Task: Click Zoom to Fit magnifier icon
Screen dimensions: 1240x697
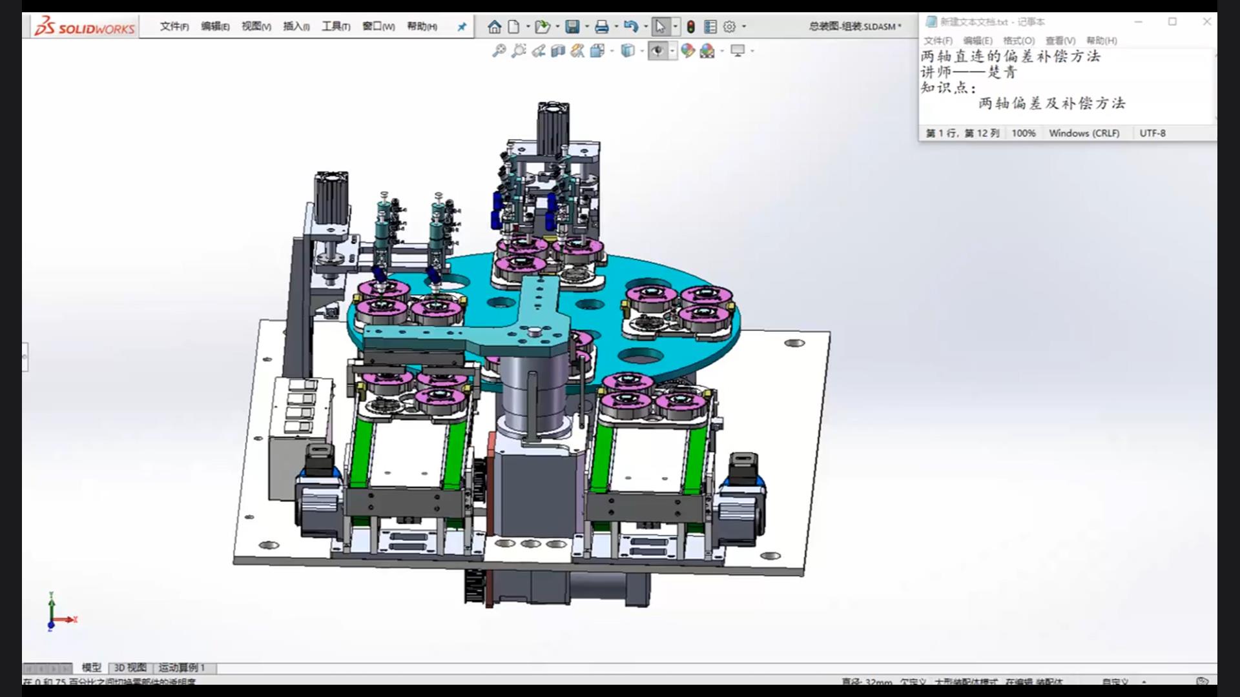Action: [499, 50]
